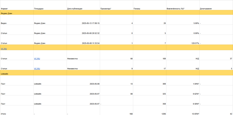This screenshot has height=115, width=233.
Task: Select the 309 impressions cell
Action: (150, 80)
